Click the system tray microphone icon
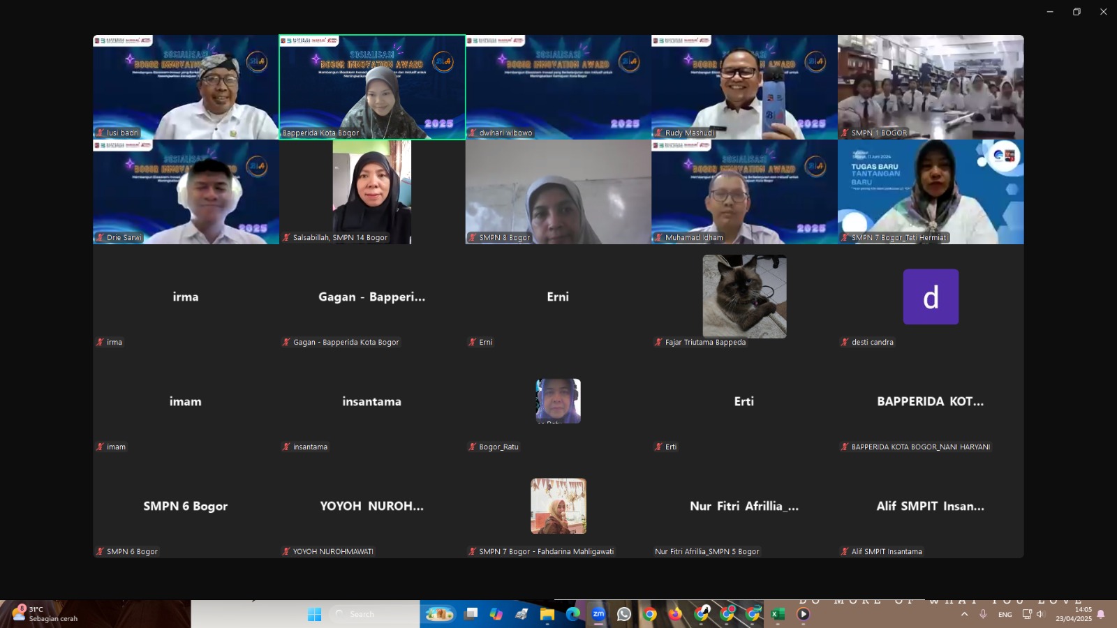Viewport: 1117px width, 628px height. (x=983, y=614)
